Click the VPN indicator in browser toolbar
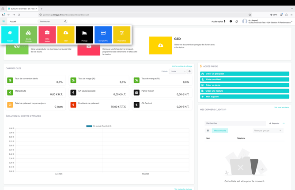 pyautogui.click(x=274, y=15)
